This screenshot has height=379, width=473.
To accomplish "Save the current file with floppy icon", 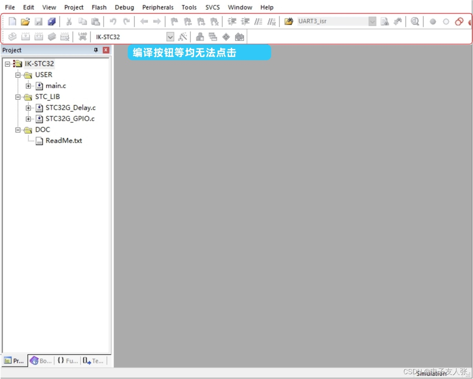I will pos(38,22).
